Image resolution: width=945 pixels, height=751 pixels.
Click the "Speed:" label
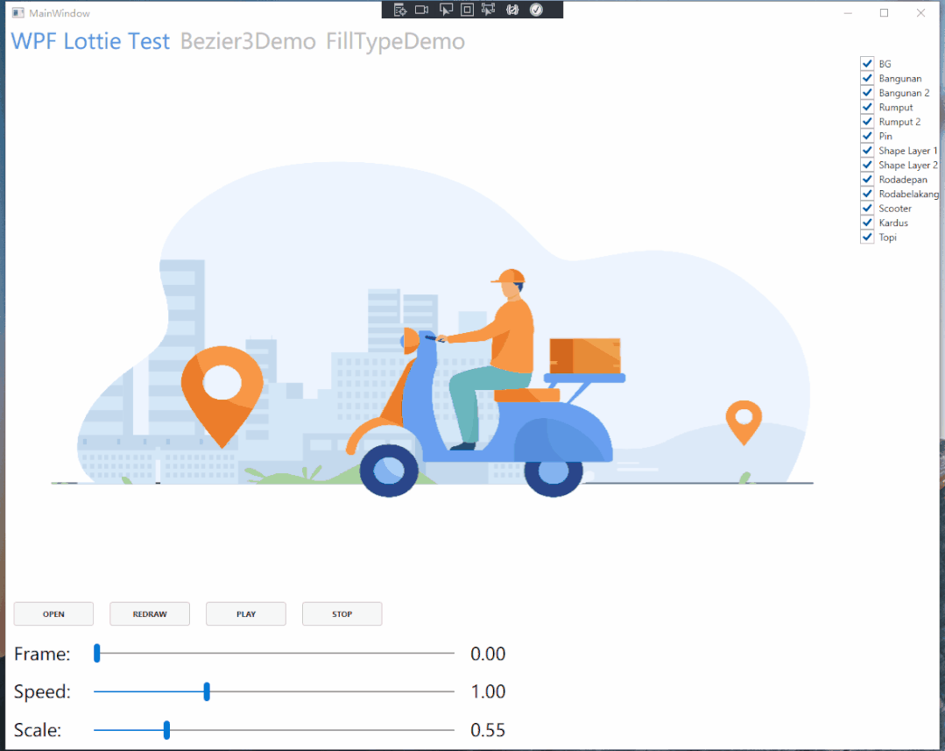click(42, 692)
